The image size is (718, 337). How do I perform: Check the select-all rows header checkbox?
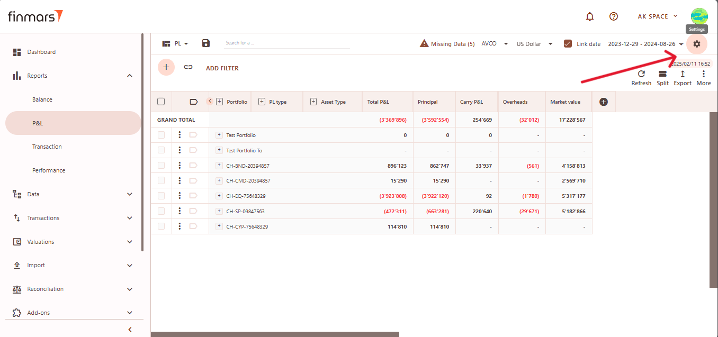click(161, 102)
